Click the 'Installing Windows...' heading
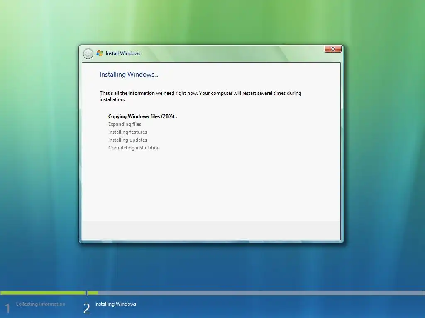Viewport: 425px width, 318px height. 129,75
